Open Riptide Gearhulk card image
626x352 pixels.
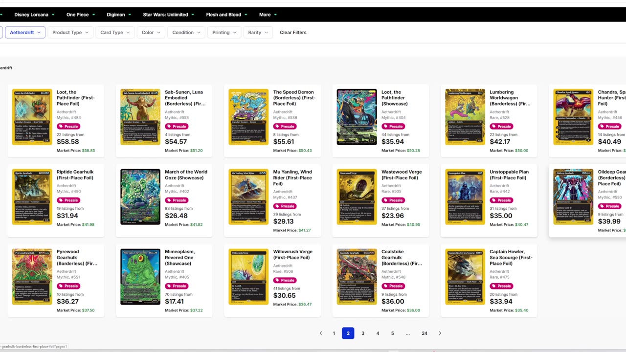32,197
